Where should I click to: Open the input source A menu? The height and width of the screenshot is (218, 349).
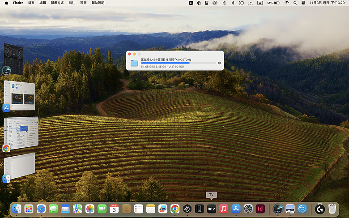[x=260, y=3]
